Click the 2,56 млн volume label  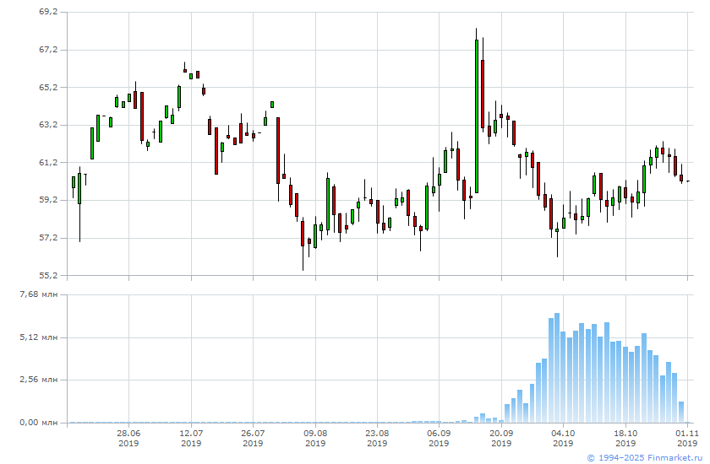39,380
